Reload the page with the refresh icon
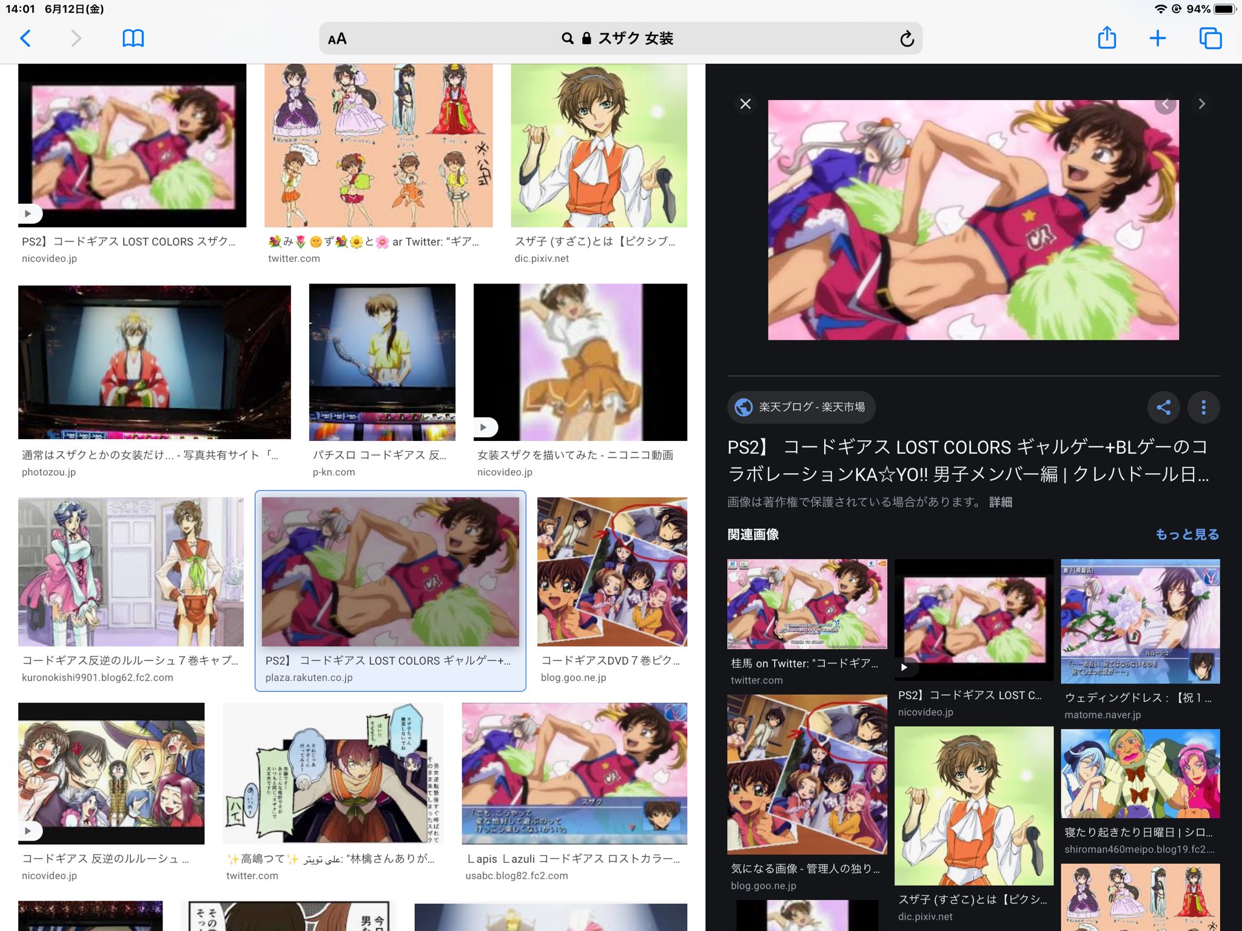The width and height of the screenshot is (1242, 931). pos(907,39)
